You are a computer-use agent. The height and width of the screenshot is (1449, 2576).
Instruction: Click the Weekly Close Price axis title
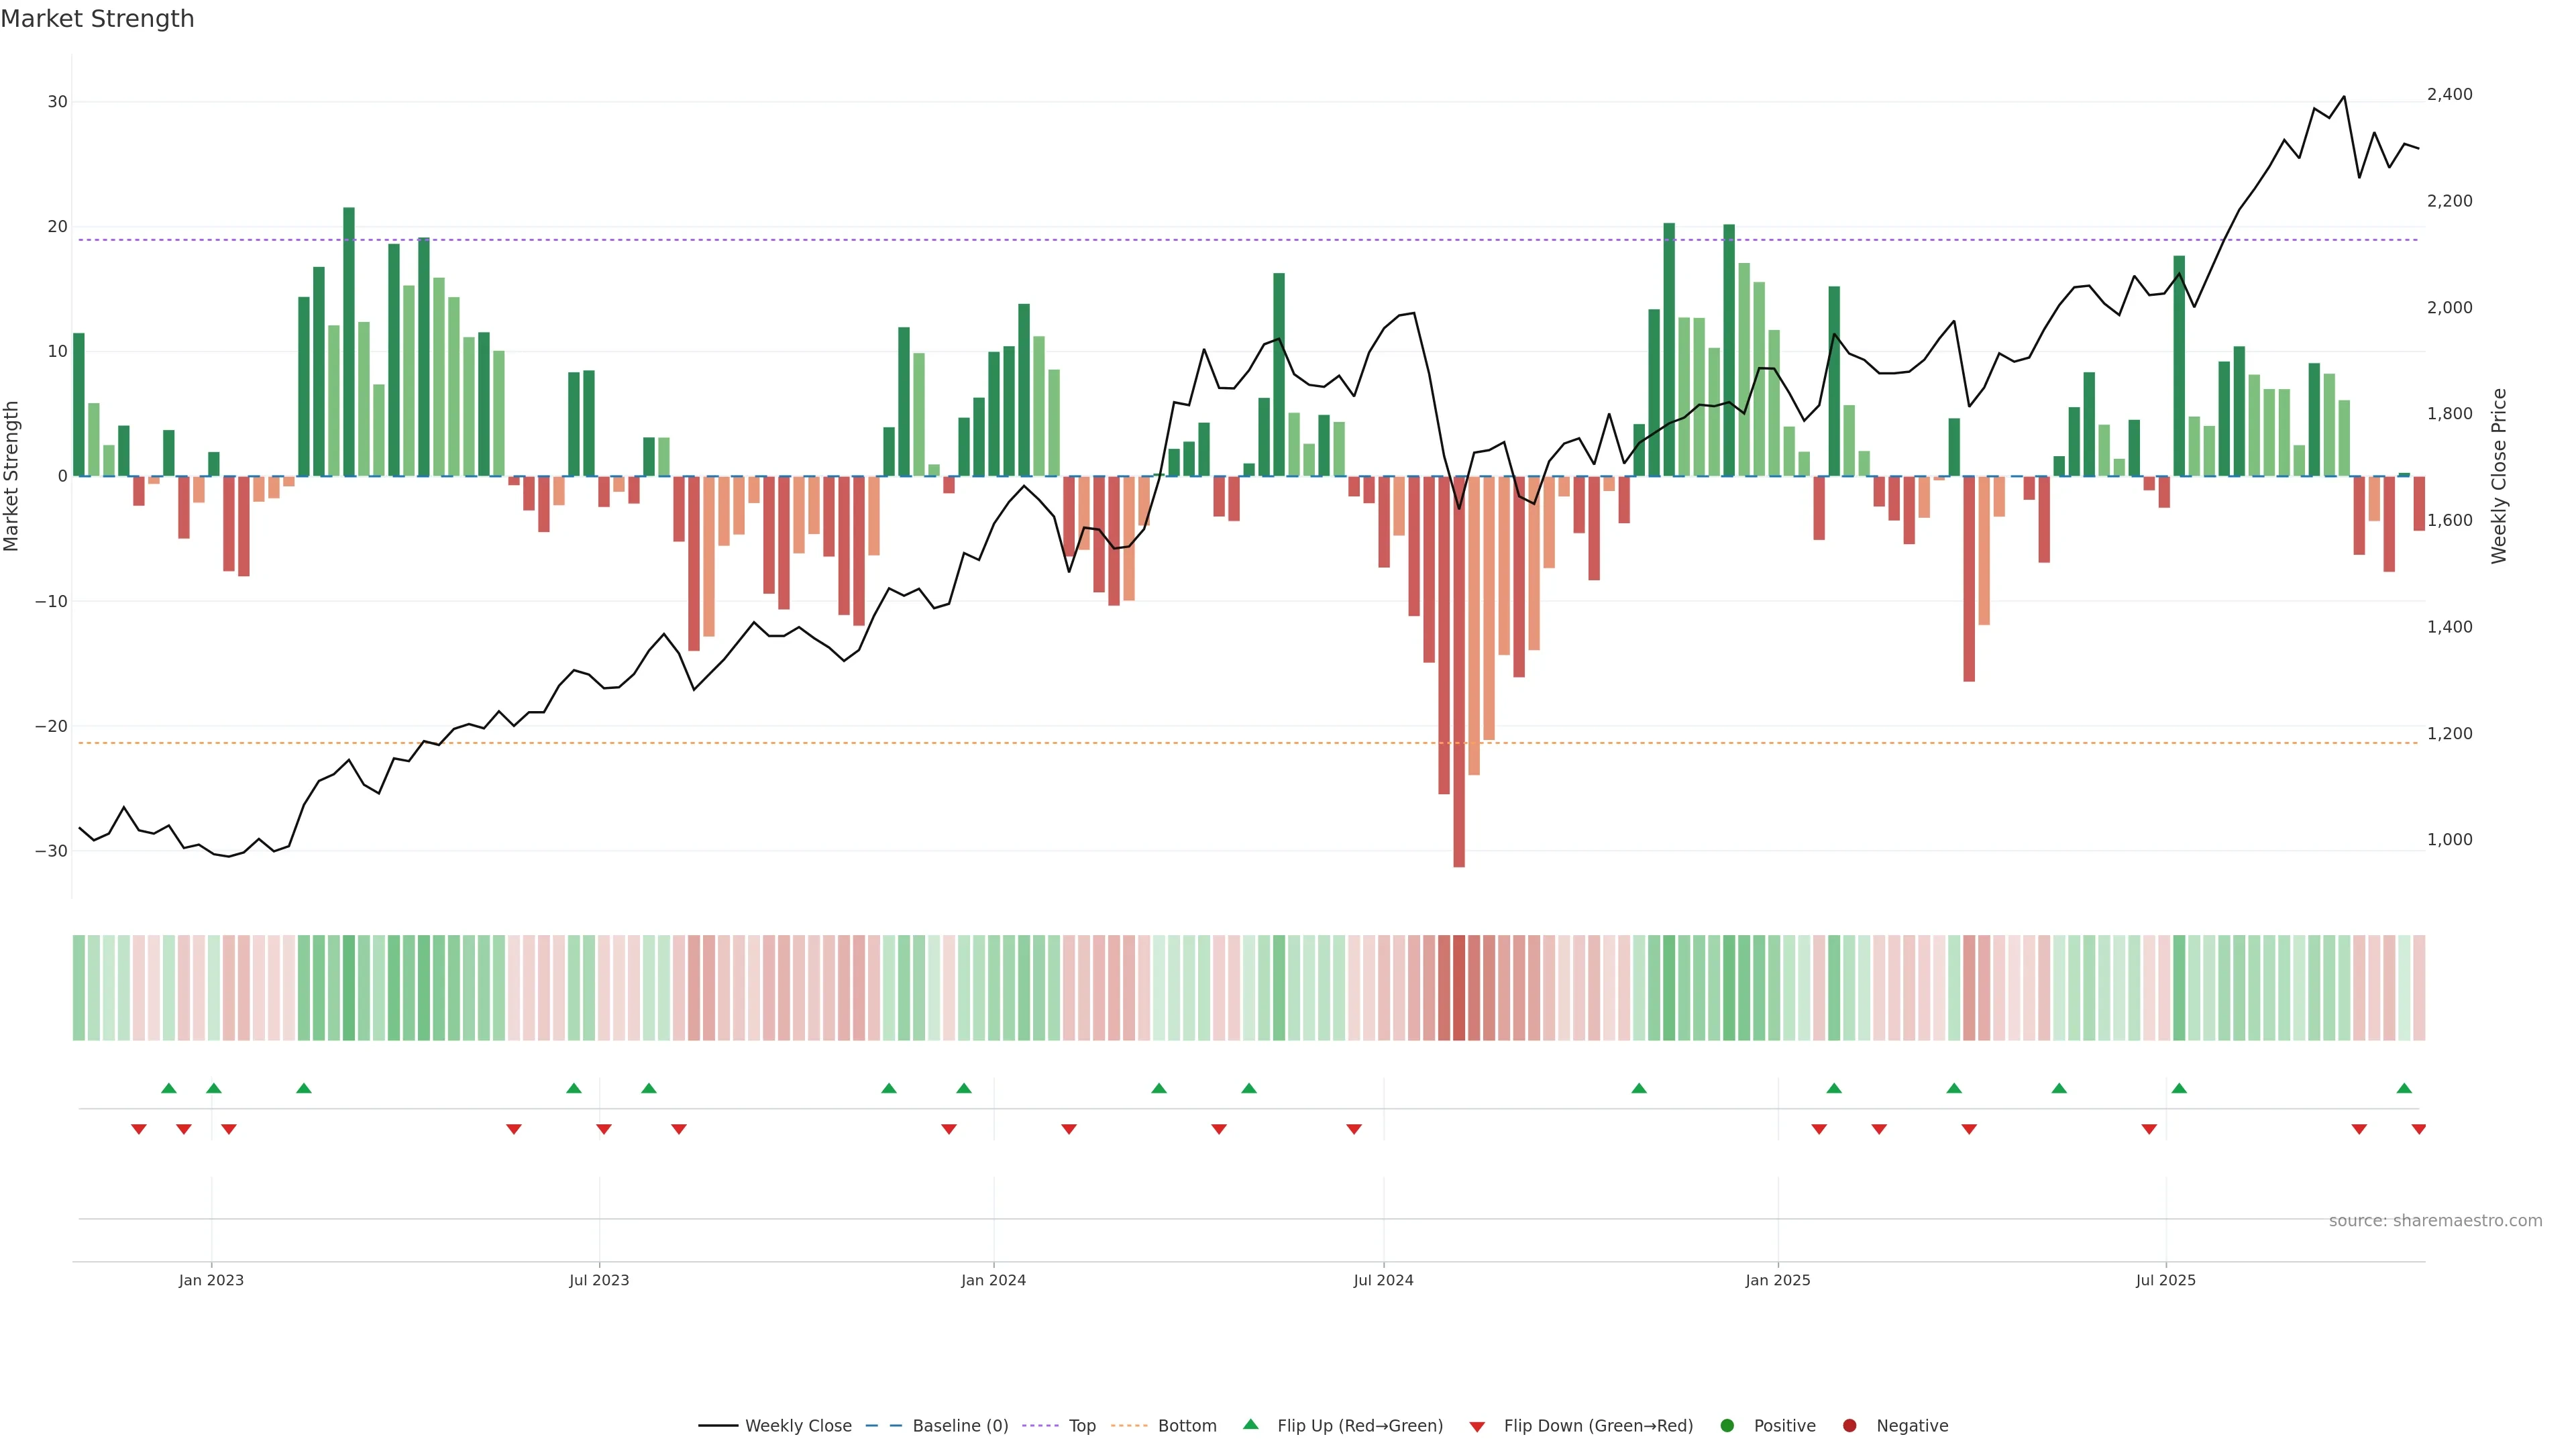click(x=2499, y=476)
